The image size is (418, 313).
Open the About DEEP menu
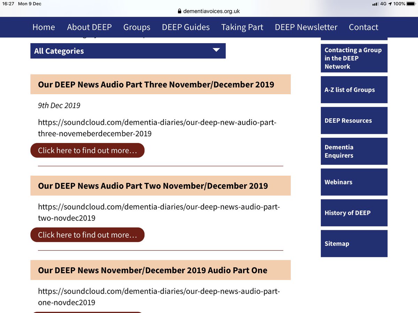point(89,27)
